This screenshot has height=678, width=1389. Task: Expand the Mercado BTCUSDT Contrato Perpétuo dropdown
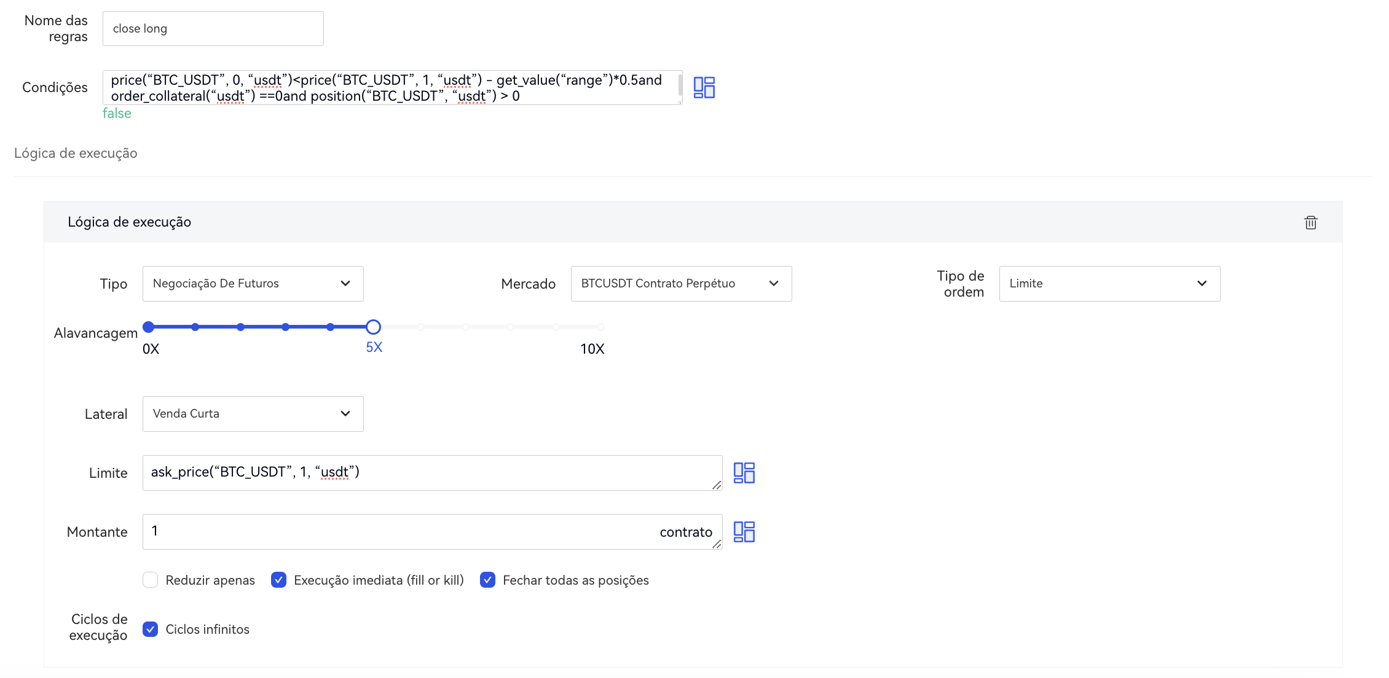click(x=681, y=284)
